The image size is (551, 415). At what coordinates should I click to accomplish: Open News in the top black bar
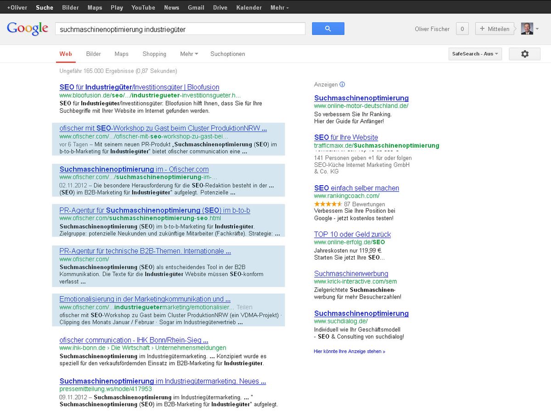172,7
